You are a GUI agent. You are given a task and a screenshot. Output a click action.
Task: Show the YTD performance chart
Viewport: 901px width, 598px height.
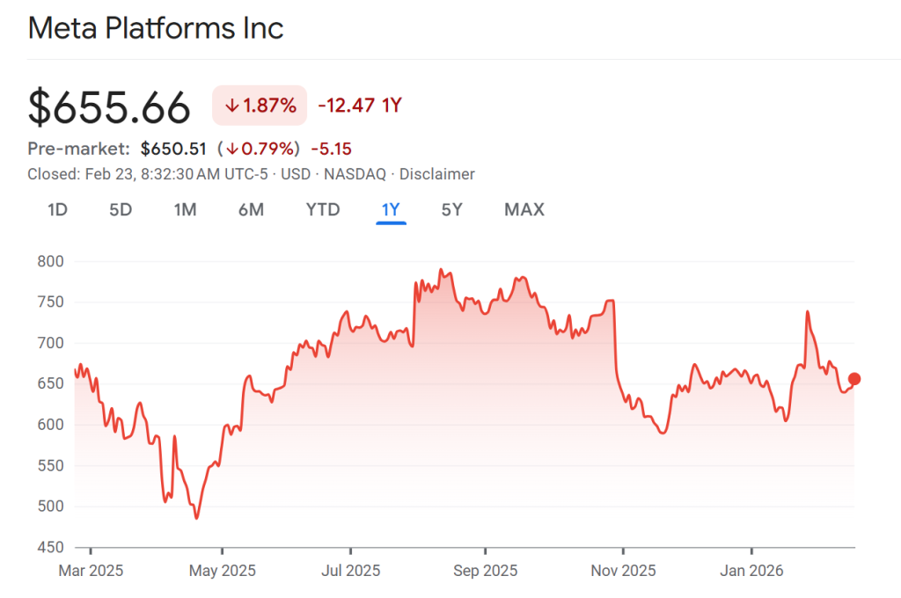(x=322, y=210)
